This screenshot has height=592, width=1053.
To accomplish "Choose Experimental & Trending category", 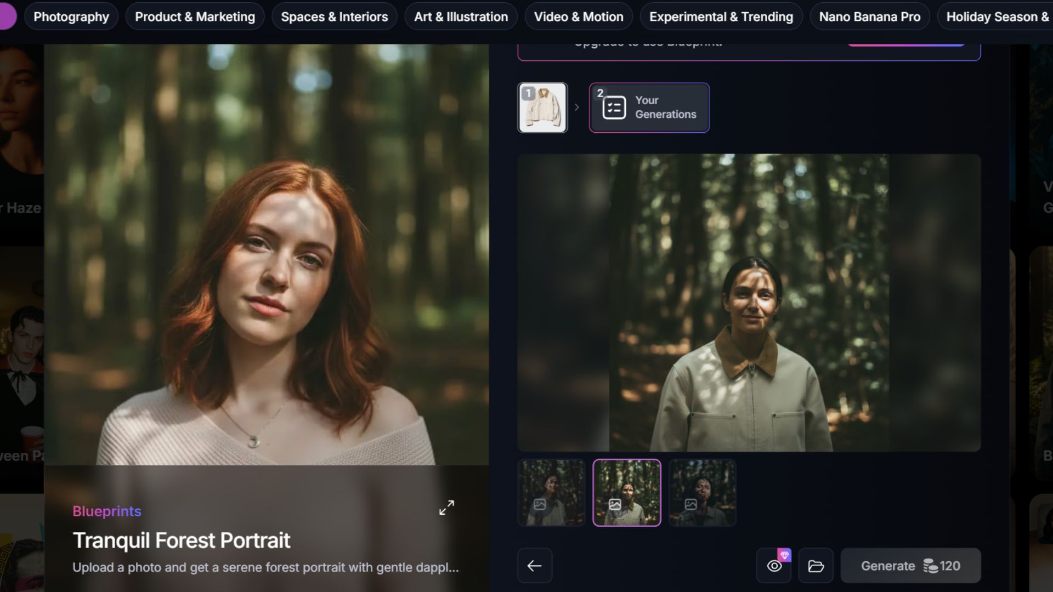I will pyautogui.click(x=721, y=17).
